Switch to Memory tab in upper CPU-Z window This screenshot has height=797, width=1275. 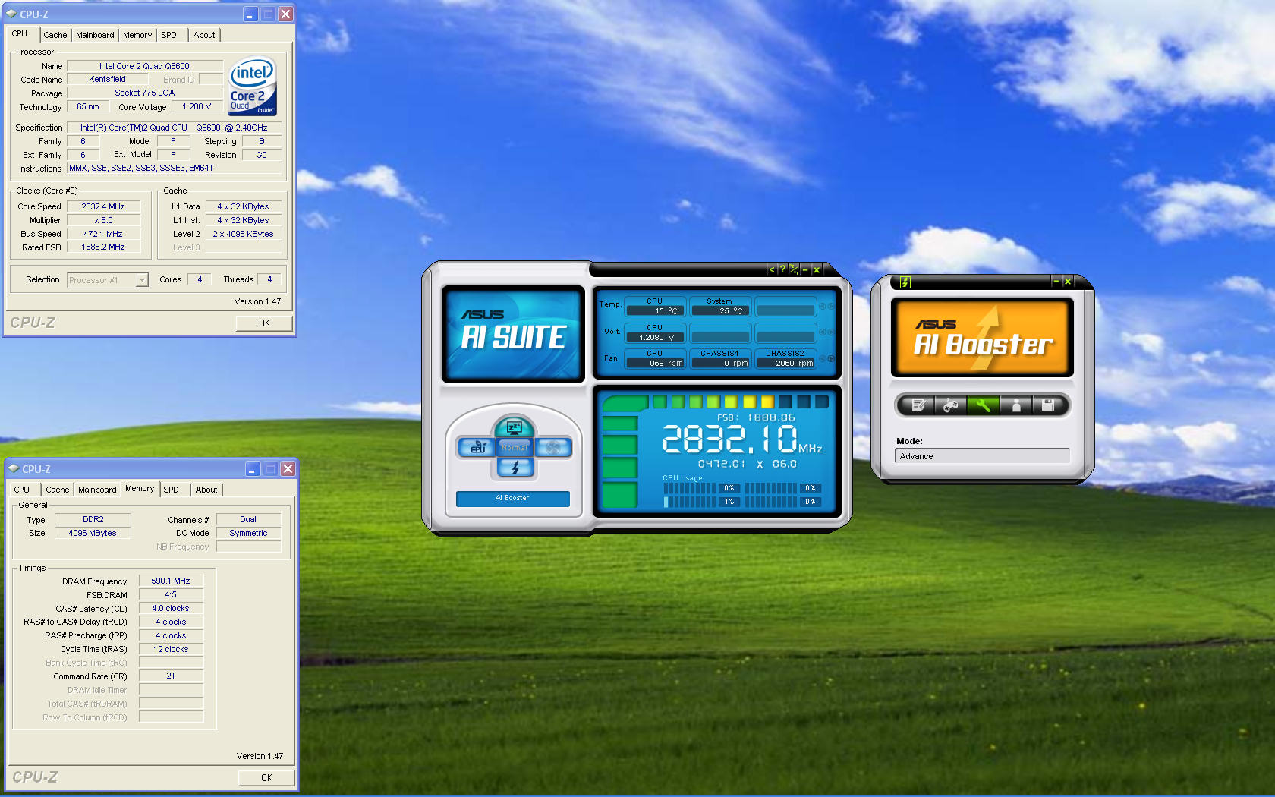click(x=137, y=35)
